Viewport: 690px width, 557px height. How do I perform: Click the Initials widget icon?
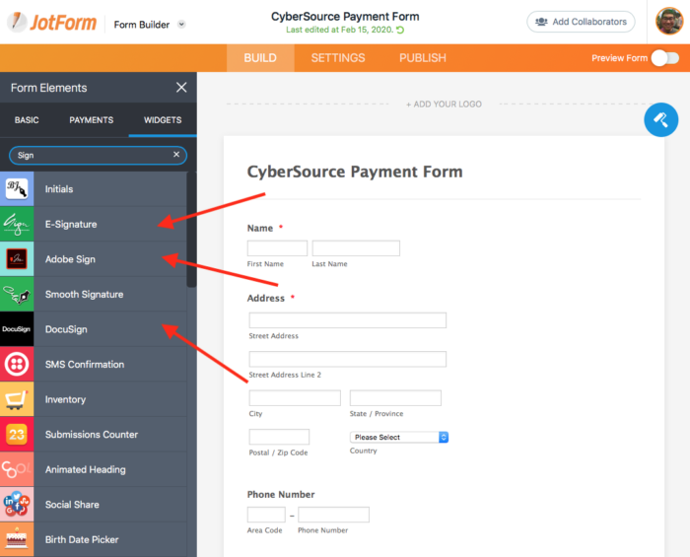click(x=17, y=188)
